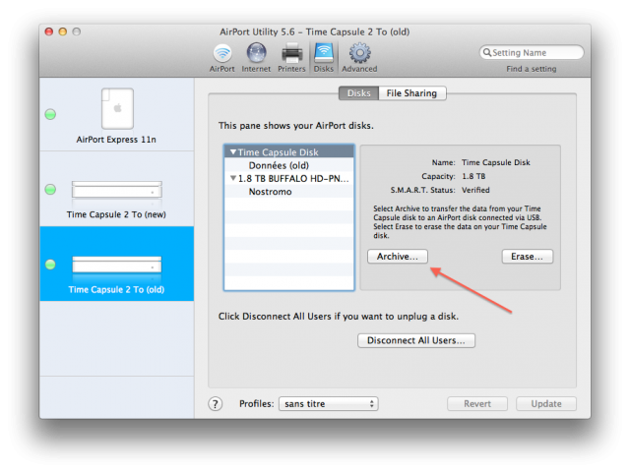The width and height of the screenshot is (630, 473).
Task: Open the Internet settings pane
Action: point(256,58)
